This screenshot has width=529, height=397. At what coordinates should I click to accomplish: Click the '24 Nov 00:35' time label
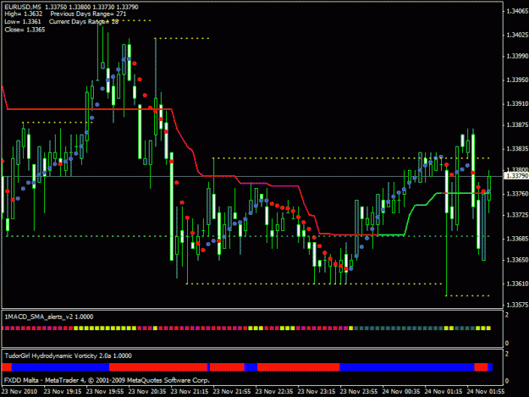click(x=401, y=392)
